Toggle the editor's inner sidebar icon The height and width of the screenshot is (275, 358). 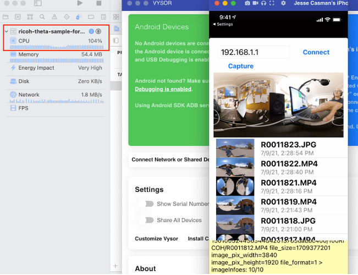pyautogui.click(x=115, y=41)
